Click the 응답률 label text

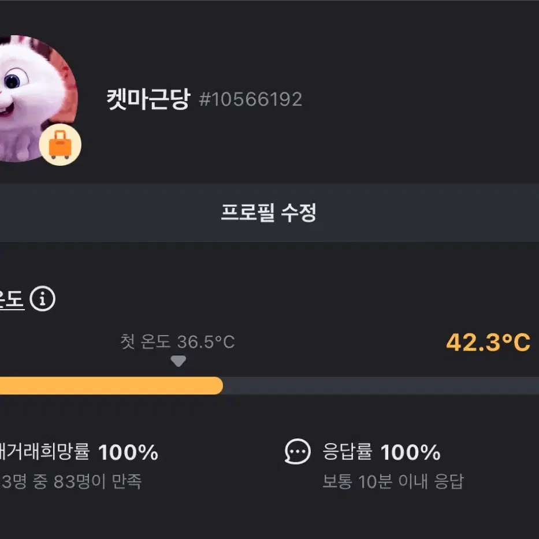[348, 452]
